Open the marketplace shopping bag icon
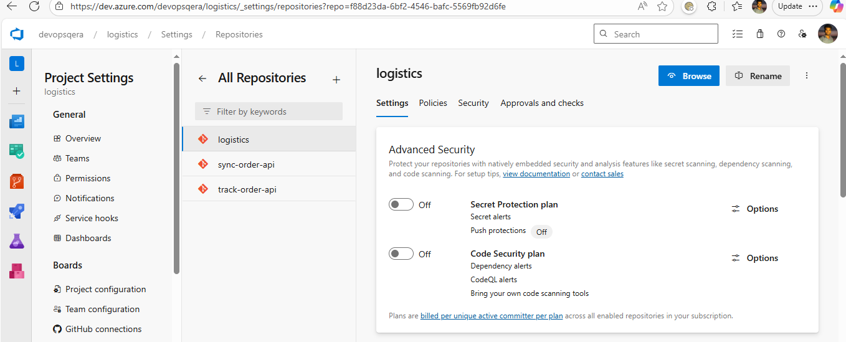The height and width of the screenshot is (342, 846). (759, 34)
